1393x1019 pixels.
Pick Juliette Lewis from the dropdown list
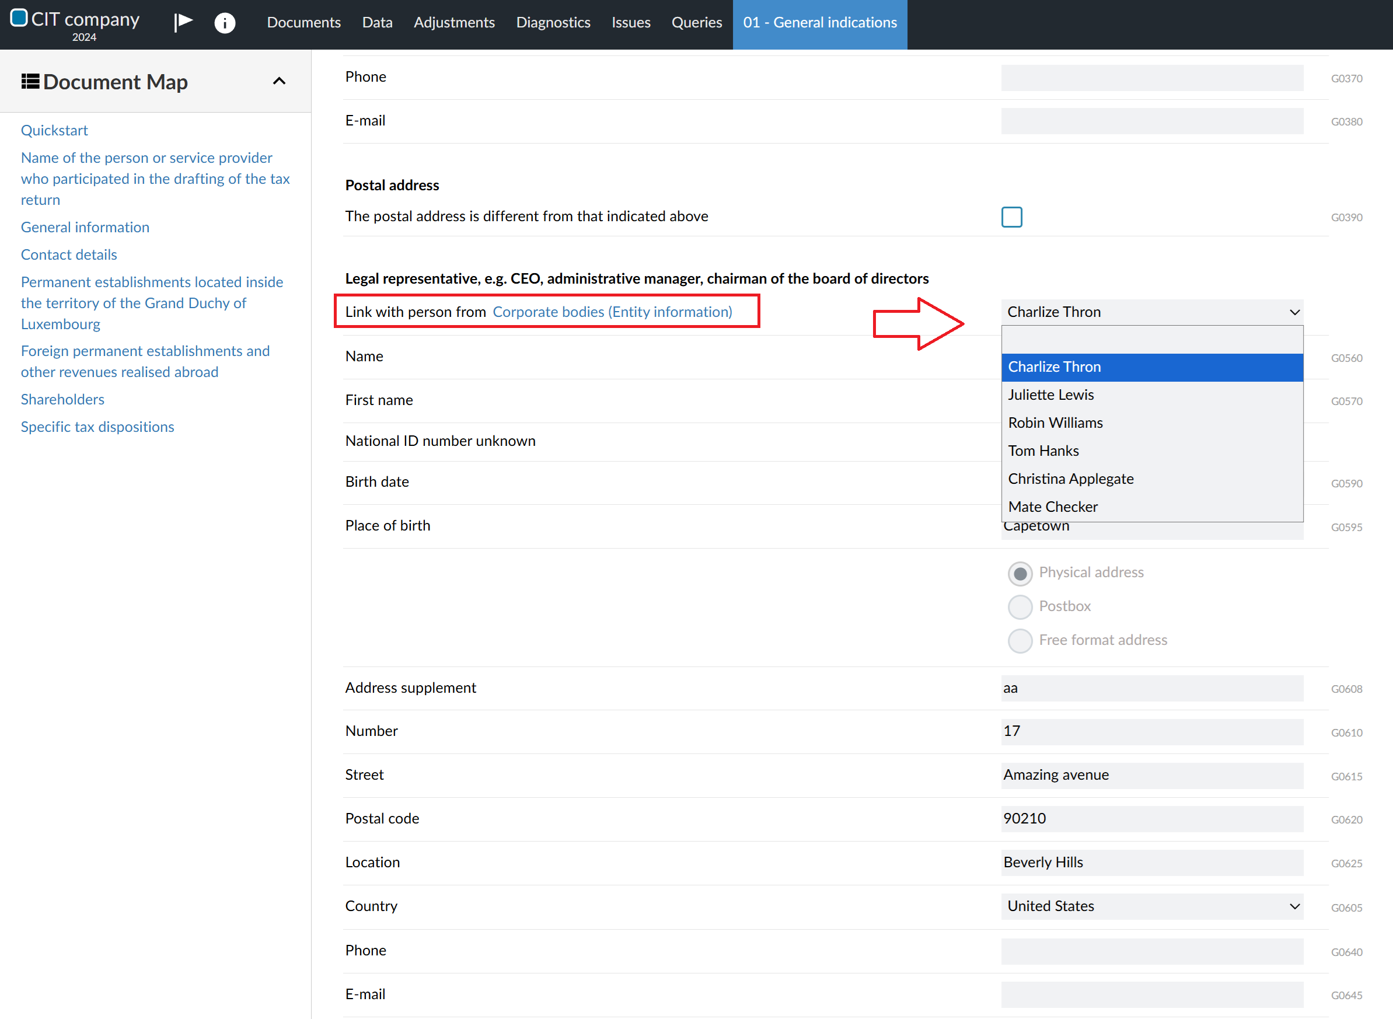tap(1051, 395)
